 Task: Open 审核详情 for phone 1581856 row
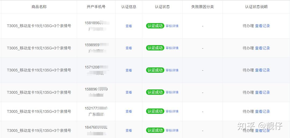tap(172, 26)
